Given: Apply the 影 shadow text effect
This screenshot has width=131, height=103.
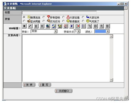Looking at the screenshot, I should [107, 26].
